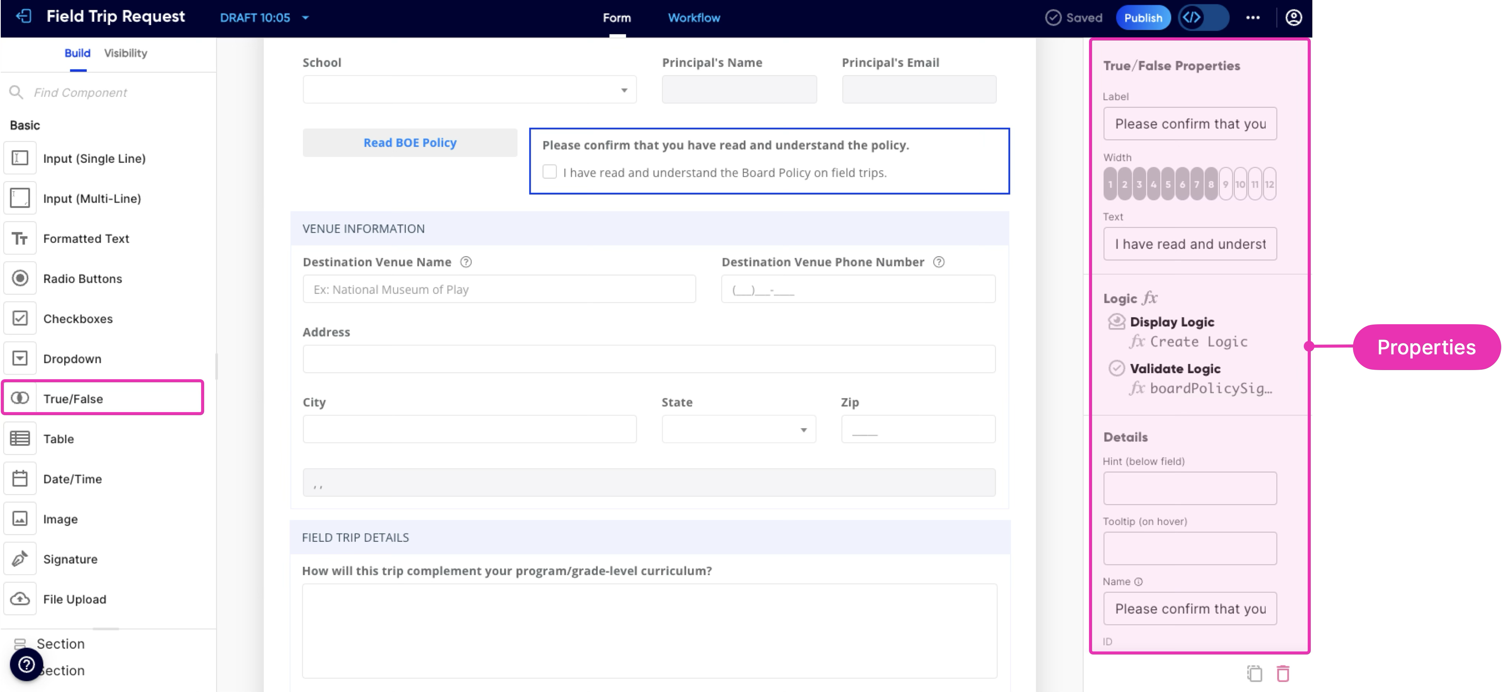
Task: Switch to the Visibility tab
Action: pos(125,53)
